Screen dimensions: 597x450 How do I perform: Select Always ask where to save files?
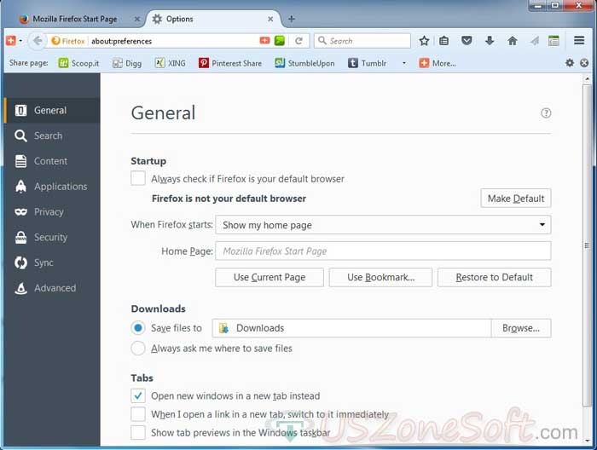[x=138, y=348]
